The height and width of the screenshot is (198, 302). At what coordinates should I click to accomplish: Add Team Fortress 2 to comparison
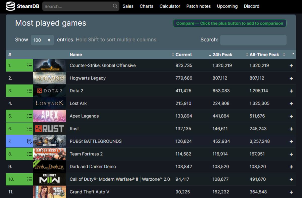point(291,154)
